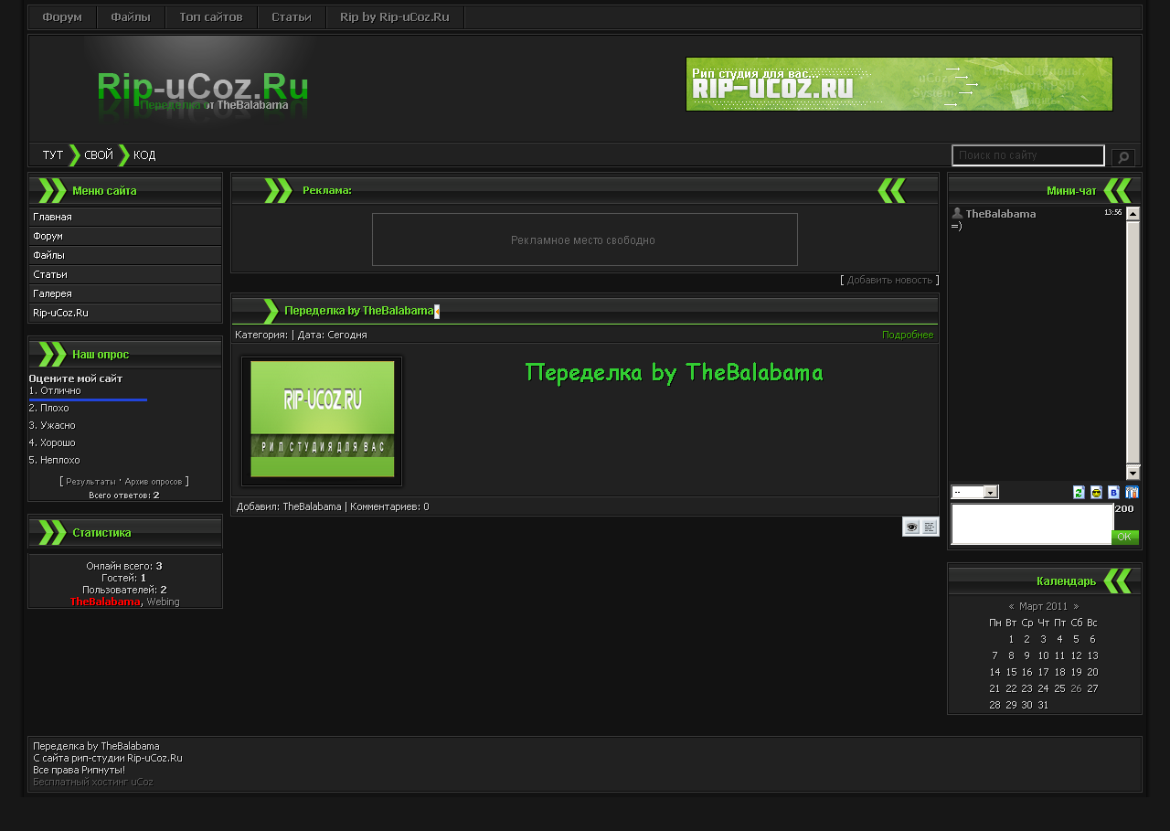Image resolution: width=1170 pixels, height=831 pixels.
Task: Open calendar day 26
Action: point(1076,688)
